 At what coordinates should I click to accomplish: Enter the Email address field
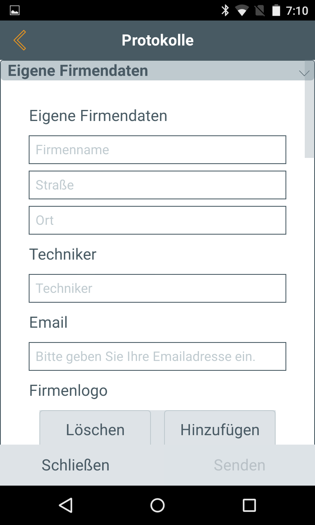(x=157, y=356)
